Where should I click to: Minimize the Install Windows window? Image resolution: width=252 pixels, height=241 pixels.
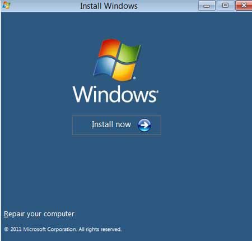(207, 6)
